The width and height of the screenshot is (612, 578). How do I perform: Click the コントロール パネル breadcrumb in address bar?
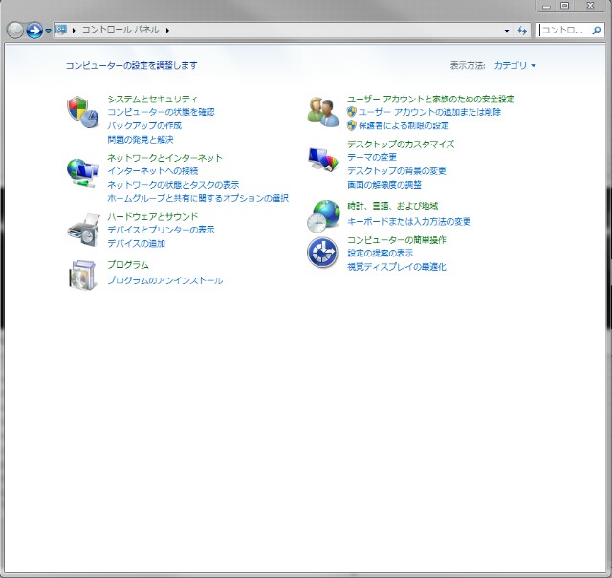(x=121, y=31)
